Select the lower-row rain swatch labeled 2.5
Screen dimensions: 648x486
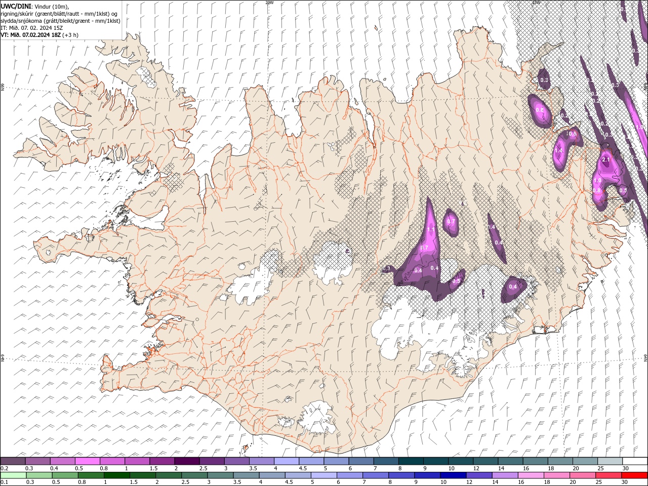click(x=194, y=475)
